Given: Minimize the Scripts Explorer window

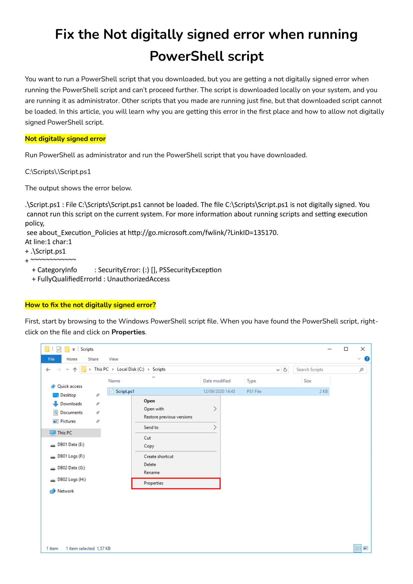Looking at the screenshot, I should (330, 349).
